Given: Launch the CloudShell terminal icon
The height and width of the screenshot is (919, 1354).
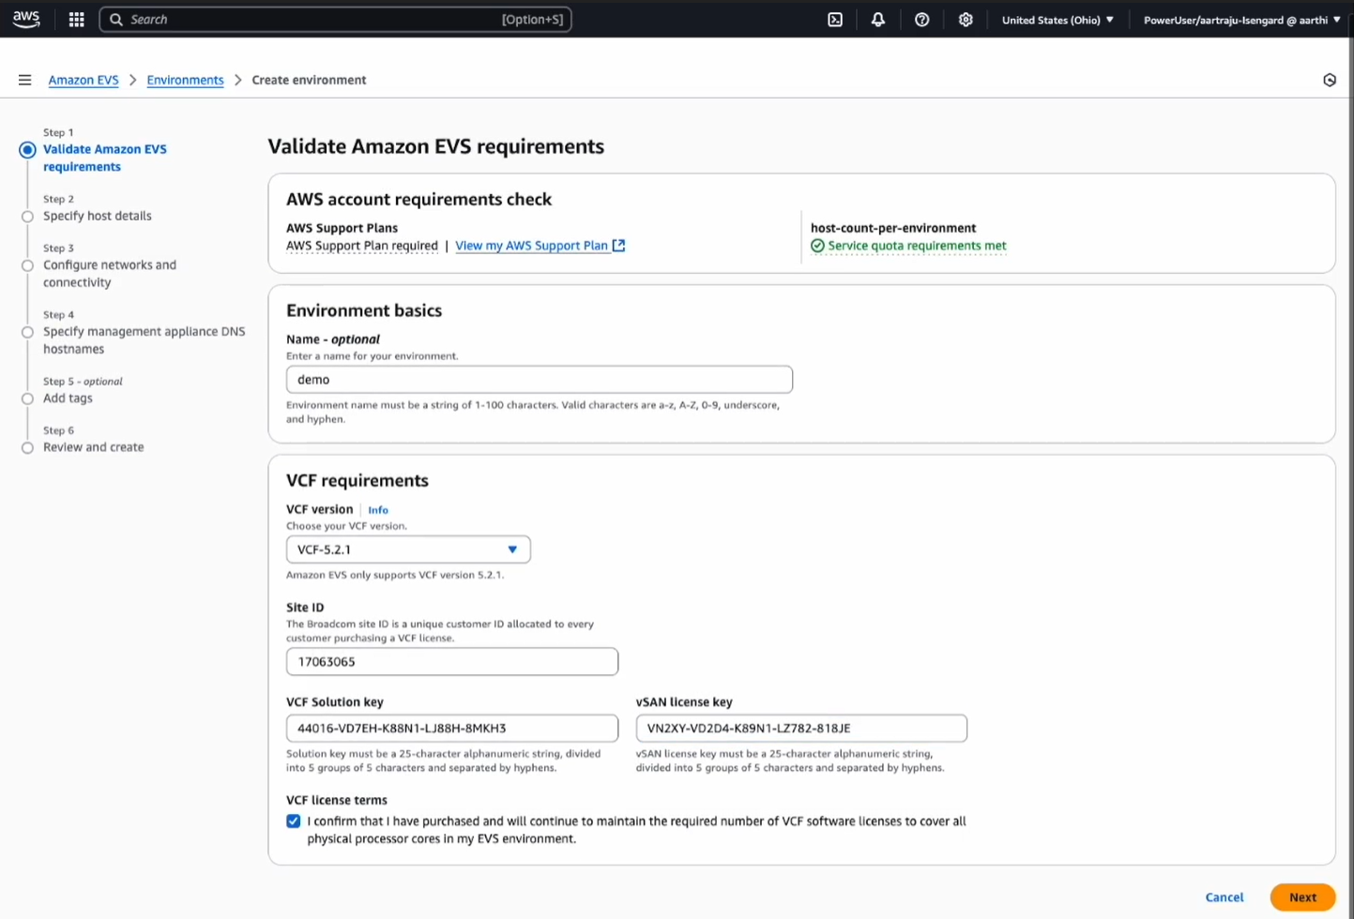Looking at the screenshot, I should click(x=835, y=20).
